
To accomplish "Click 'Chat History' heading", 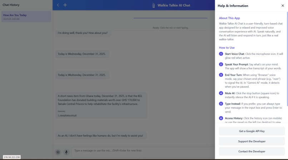I will point(11,5).
